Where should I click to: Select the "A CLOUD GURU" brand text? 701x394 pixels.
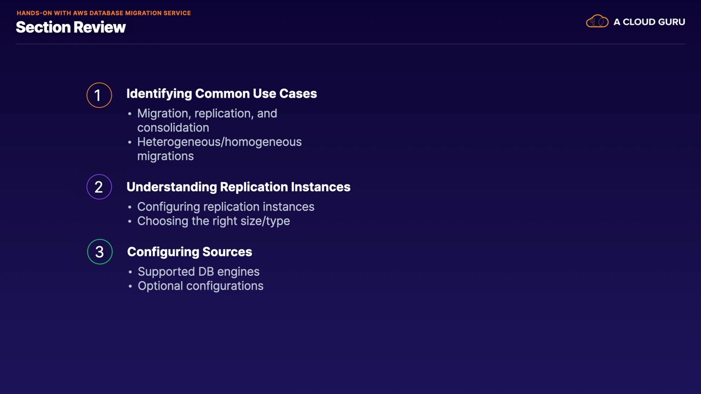649,22
